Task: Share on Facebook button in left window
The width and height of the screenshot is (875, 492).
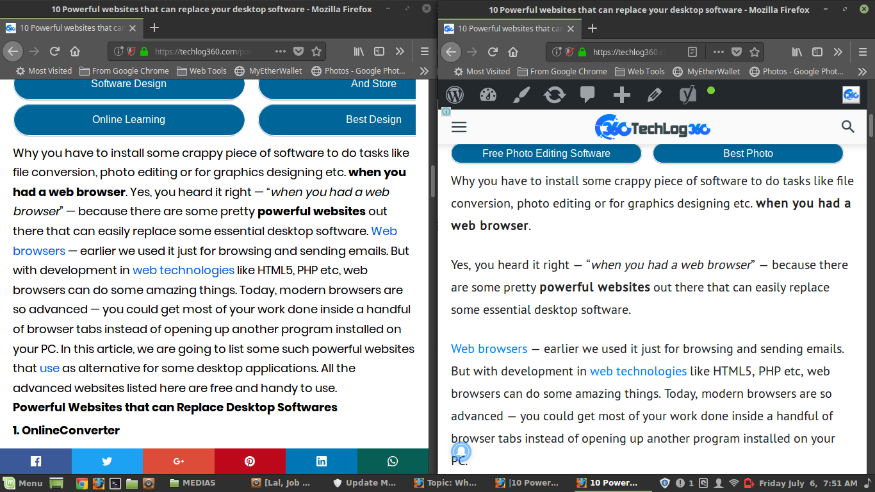Action: point(36,461)
